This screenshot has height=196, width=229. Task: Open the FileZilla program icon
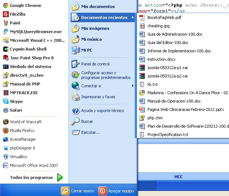tap(6, 14)
